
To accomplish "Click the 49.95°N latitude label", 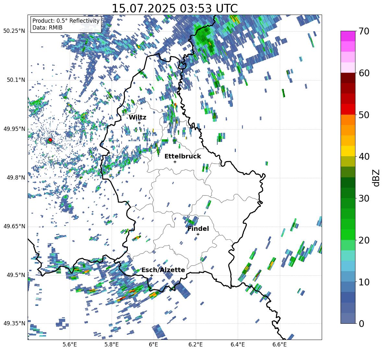I will [14, 129].
